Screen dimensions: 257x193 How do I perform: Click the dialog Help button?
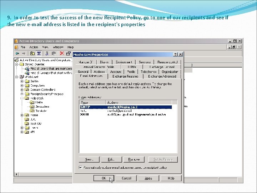[171, 178]
